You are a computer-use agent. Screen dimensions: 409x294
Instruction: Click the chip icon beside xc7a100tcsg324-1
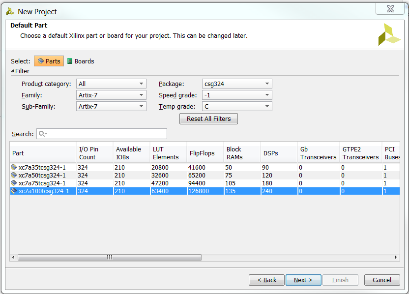point(14,191)
